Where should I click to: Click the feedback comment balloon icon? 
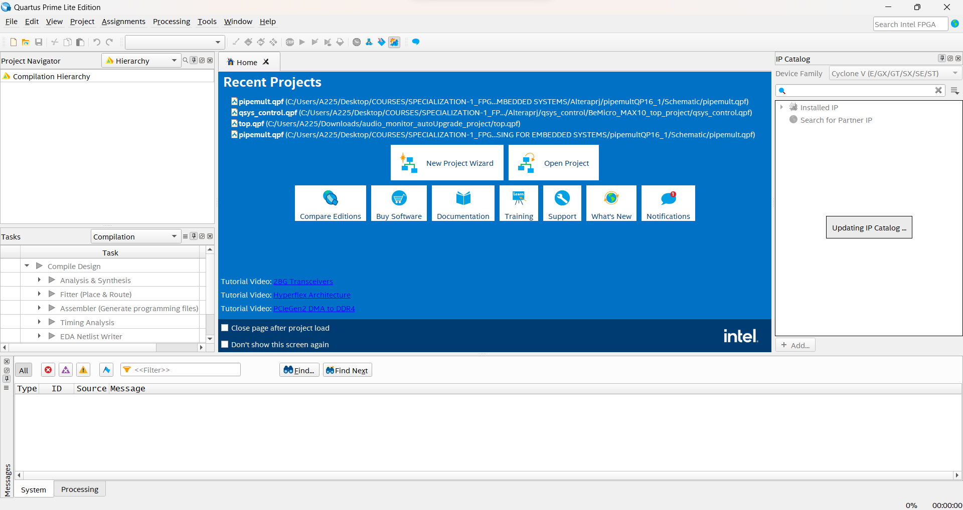click(x=415, y=42)
